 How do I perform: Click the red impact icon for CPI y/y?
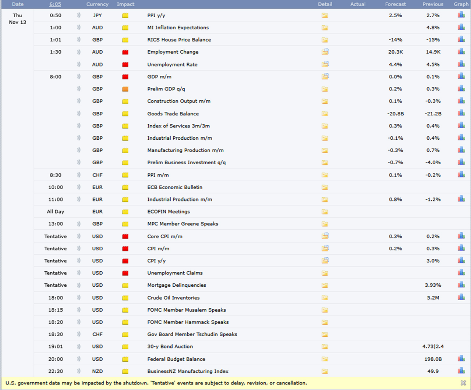coord(125,261)
